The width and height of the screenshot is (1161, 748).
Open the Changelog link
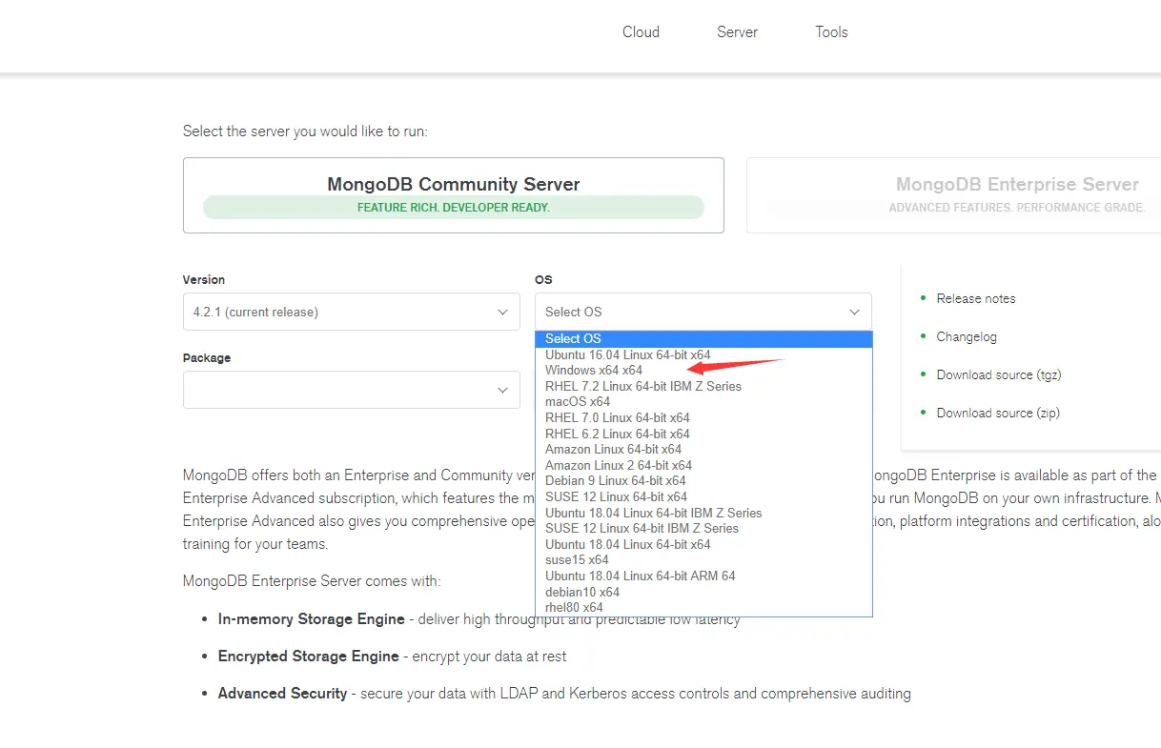click(x=967, y=336)
